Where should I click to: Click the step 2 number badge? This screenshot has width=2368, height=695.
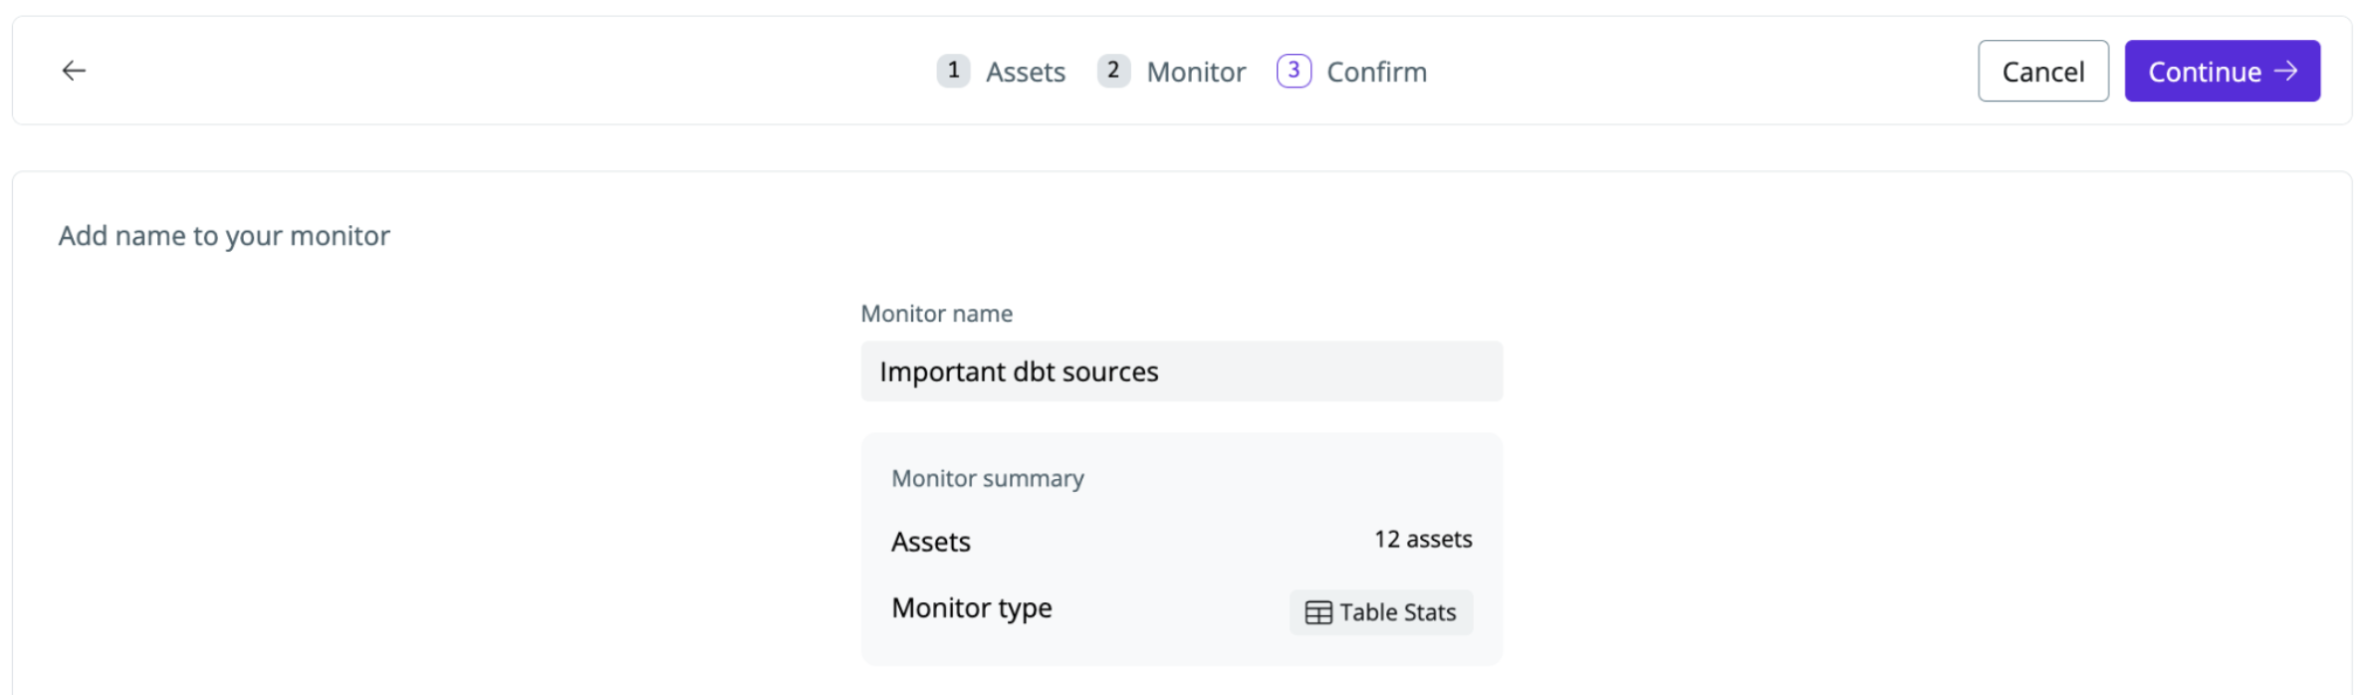(1113, 71)
